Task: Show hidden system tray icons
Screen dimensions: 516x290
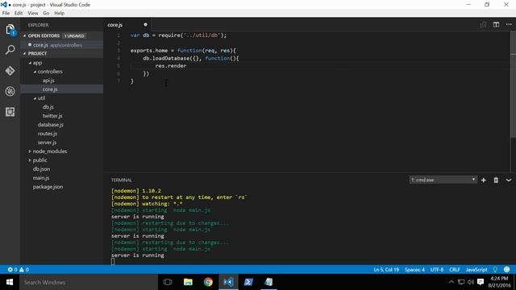Action: [451, 282]
